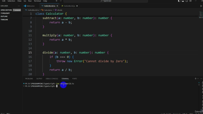Go forward with the right arrow

[61, 1]
